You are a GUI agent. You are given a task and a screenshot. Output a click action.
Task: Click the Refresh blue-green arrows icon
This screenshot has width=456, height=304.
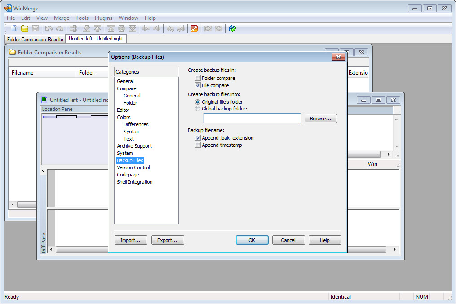pos(232,28)
